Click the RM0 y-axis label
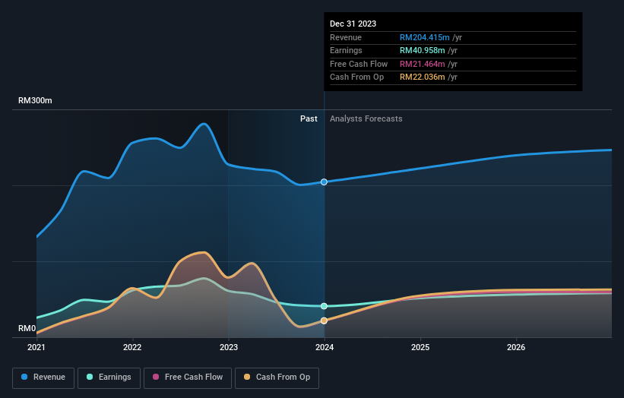624x398 pixels. [x=27, y=328]
